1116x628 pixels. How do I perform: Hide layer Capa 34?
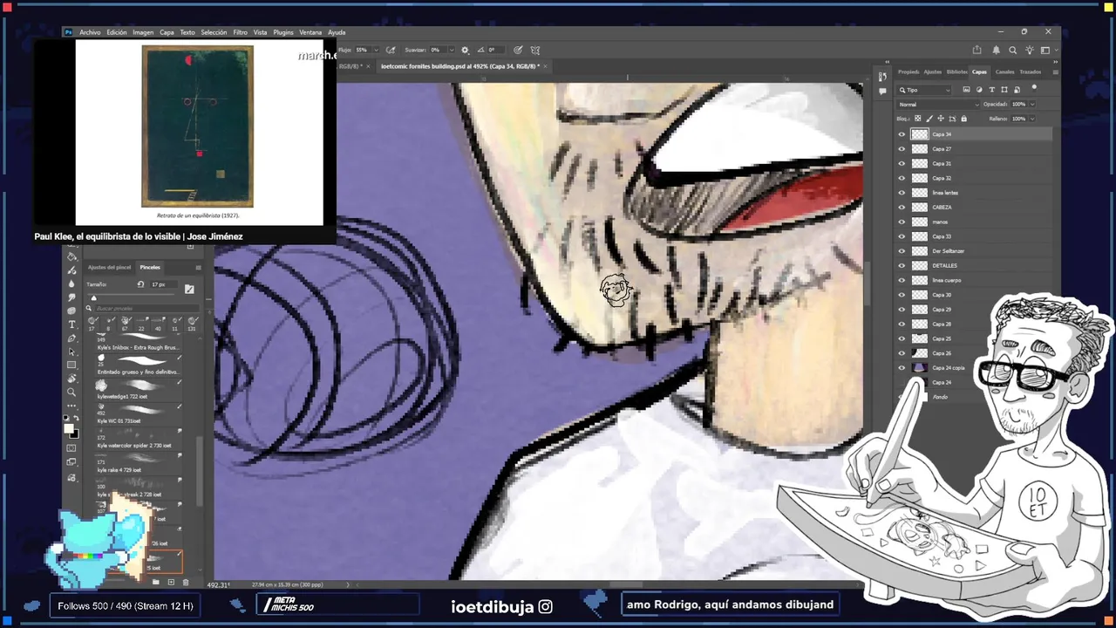coord(902,134)
